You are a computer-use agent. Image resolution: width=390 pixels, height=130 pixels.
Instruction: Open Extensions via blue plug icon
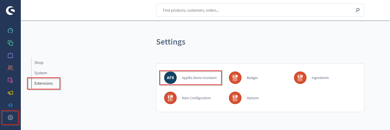(x=10, y=105)
